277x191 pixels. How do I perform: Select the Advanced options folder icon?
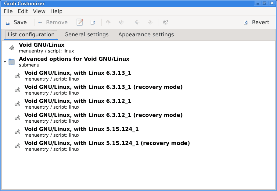tap(12, 62)
